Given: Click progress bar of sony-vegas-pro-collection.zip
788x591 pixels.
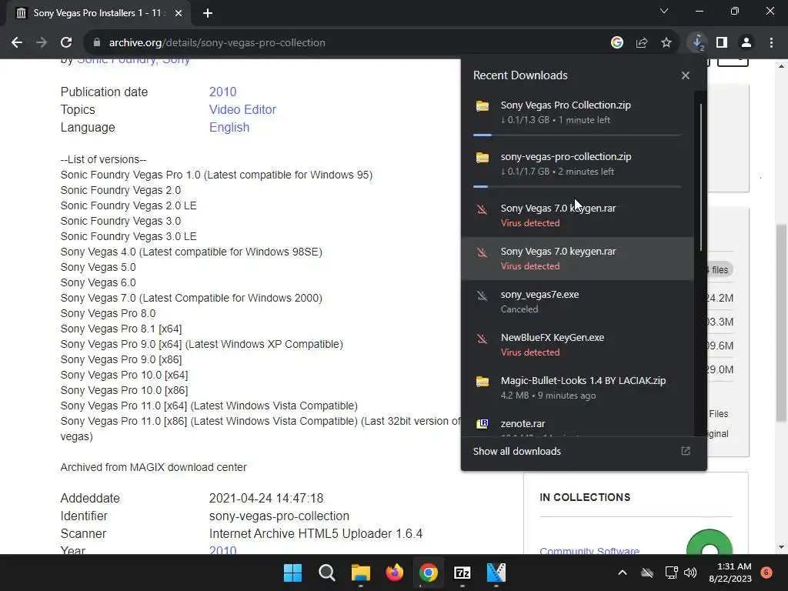Looking at the screenshot, I should click(x=577, y=186).
